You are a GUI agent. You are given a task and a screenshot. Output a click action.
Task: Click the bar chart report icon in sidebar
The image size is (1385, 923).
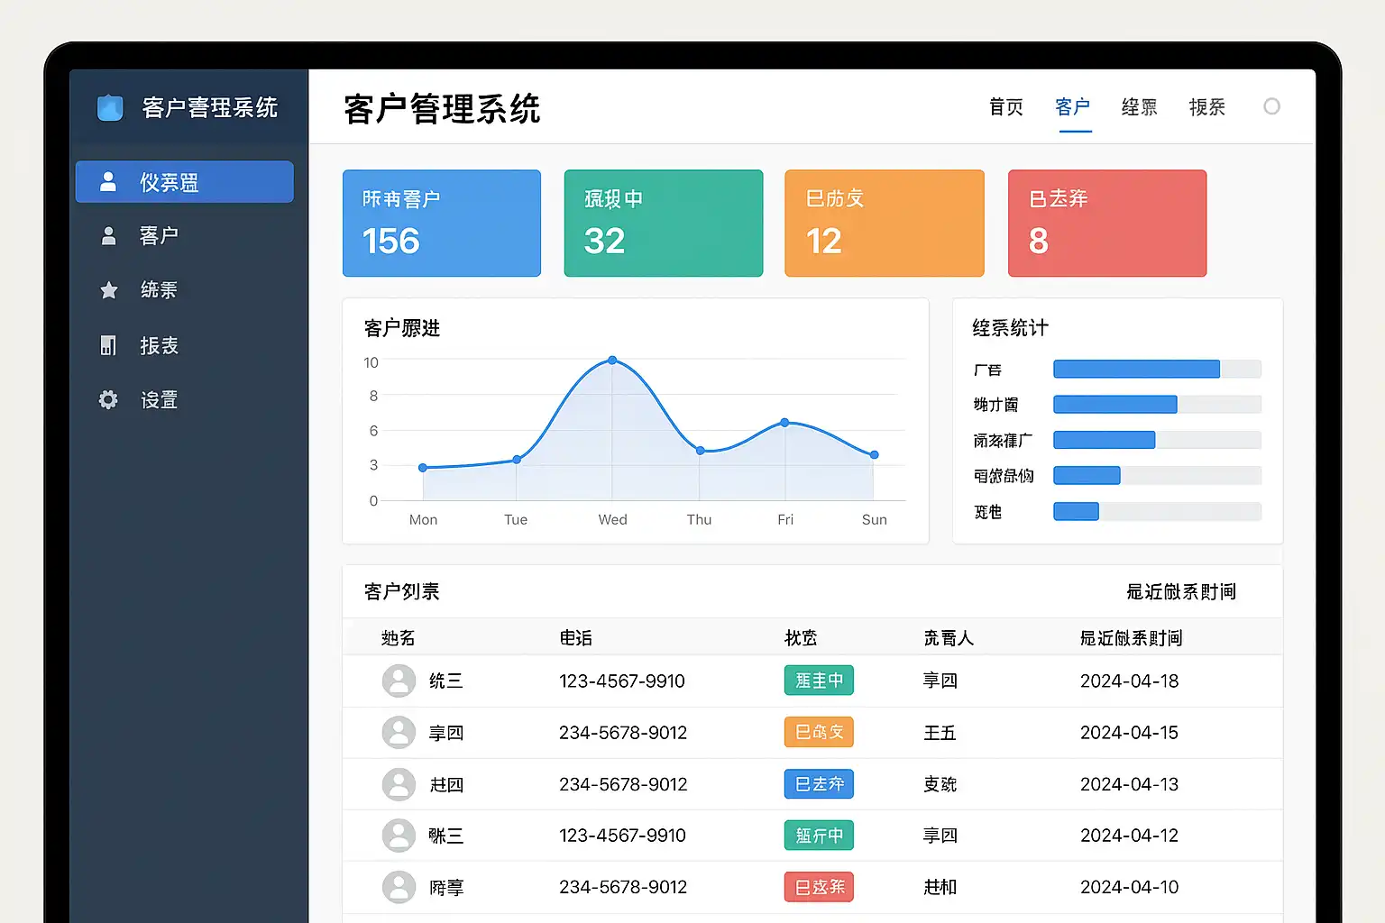point(108,345)
